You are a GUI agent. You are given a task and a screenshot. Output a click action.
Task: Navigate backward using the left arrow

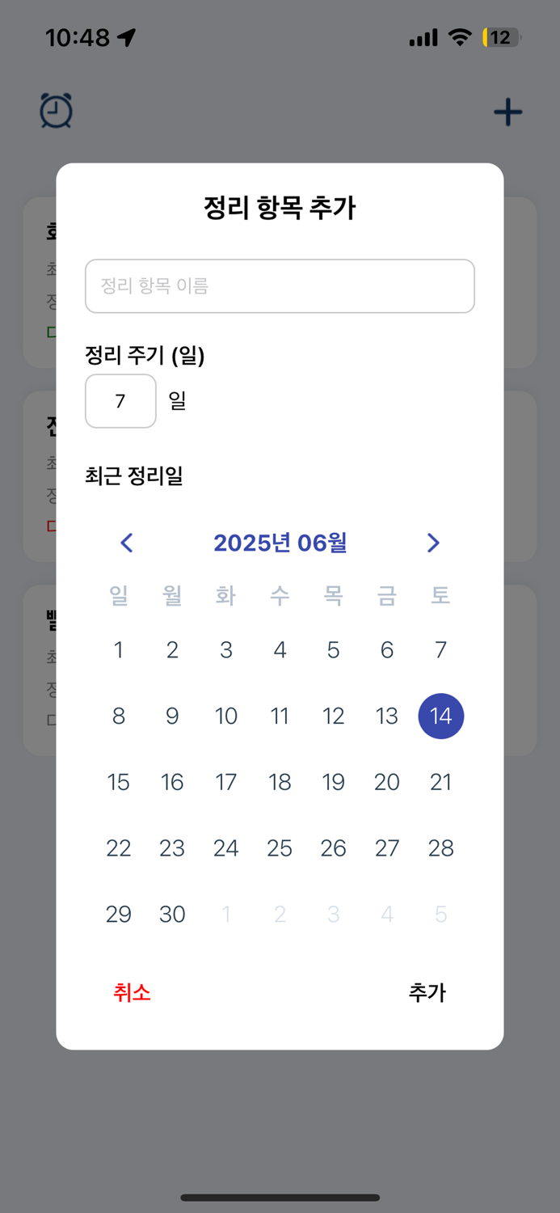tap(127, 543)
